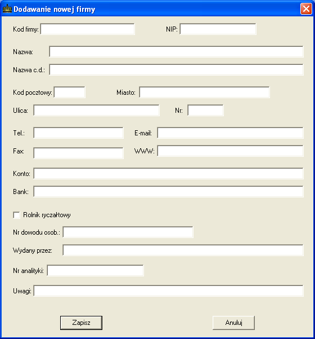This screenshot has width=315, height=339.
Task: Select the Nazwa text field
Action: (x=176, y=52)
